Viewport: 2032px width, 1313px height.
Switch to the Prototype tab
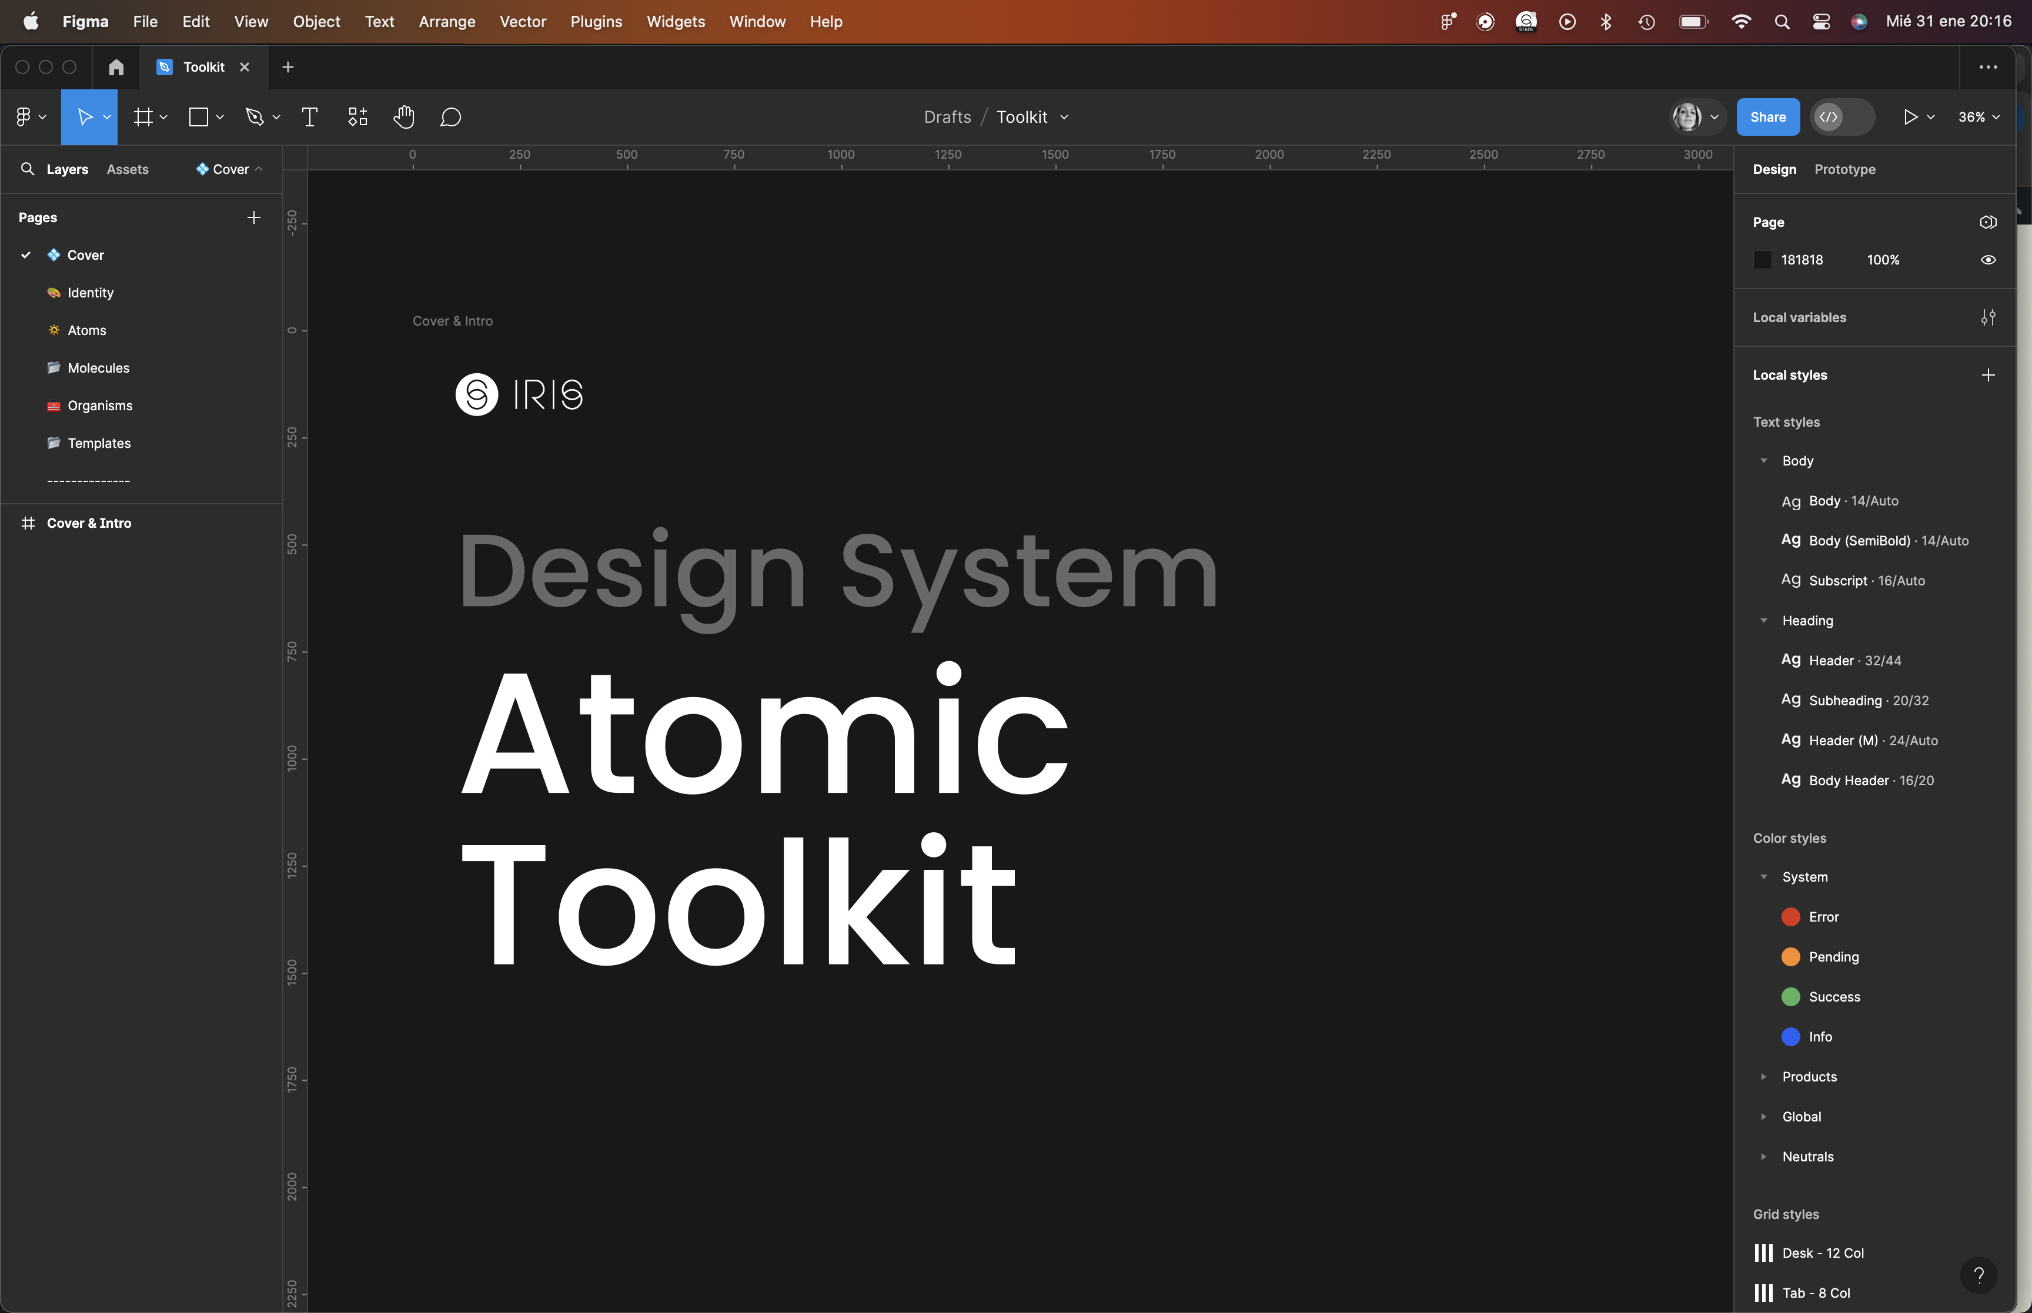1846,169
